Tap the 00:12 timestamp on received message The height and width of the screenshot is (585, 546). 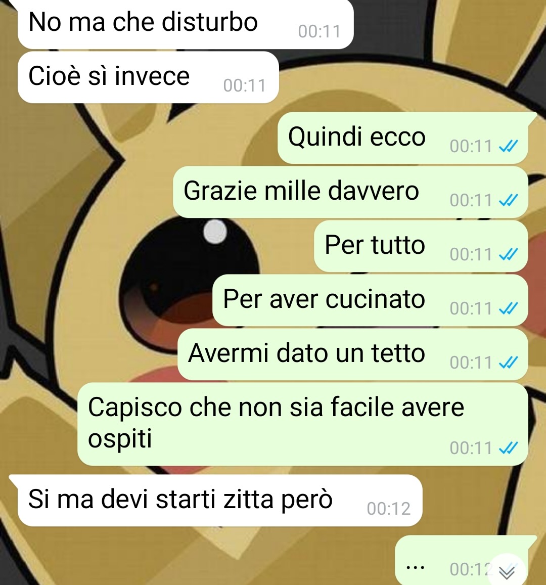tap(389, 509)
